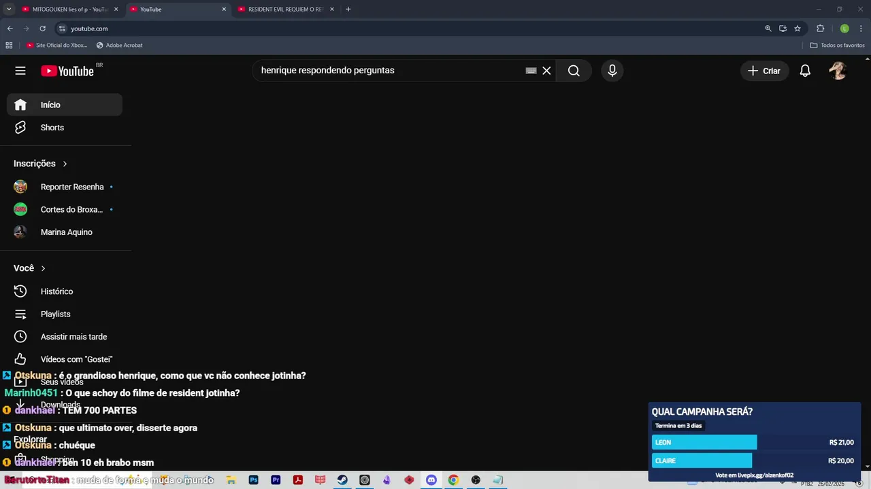Open the Reporter Resenha channel
Viewport: 871px width, 489px height.
[65, 187]
